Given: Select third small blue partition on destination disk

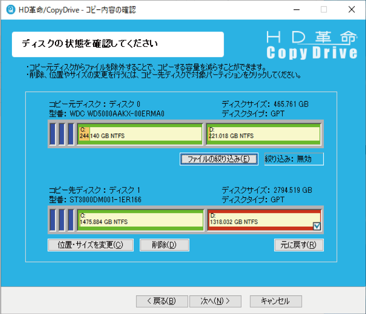Looking at the screenshot, I should tap(71, 220).
